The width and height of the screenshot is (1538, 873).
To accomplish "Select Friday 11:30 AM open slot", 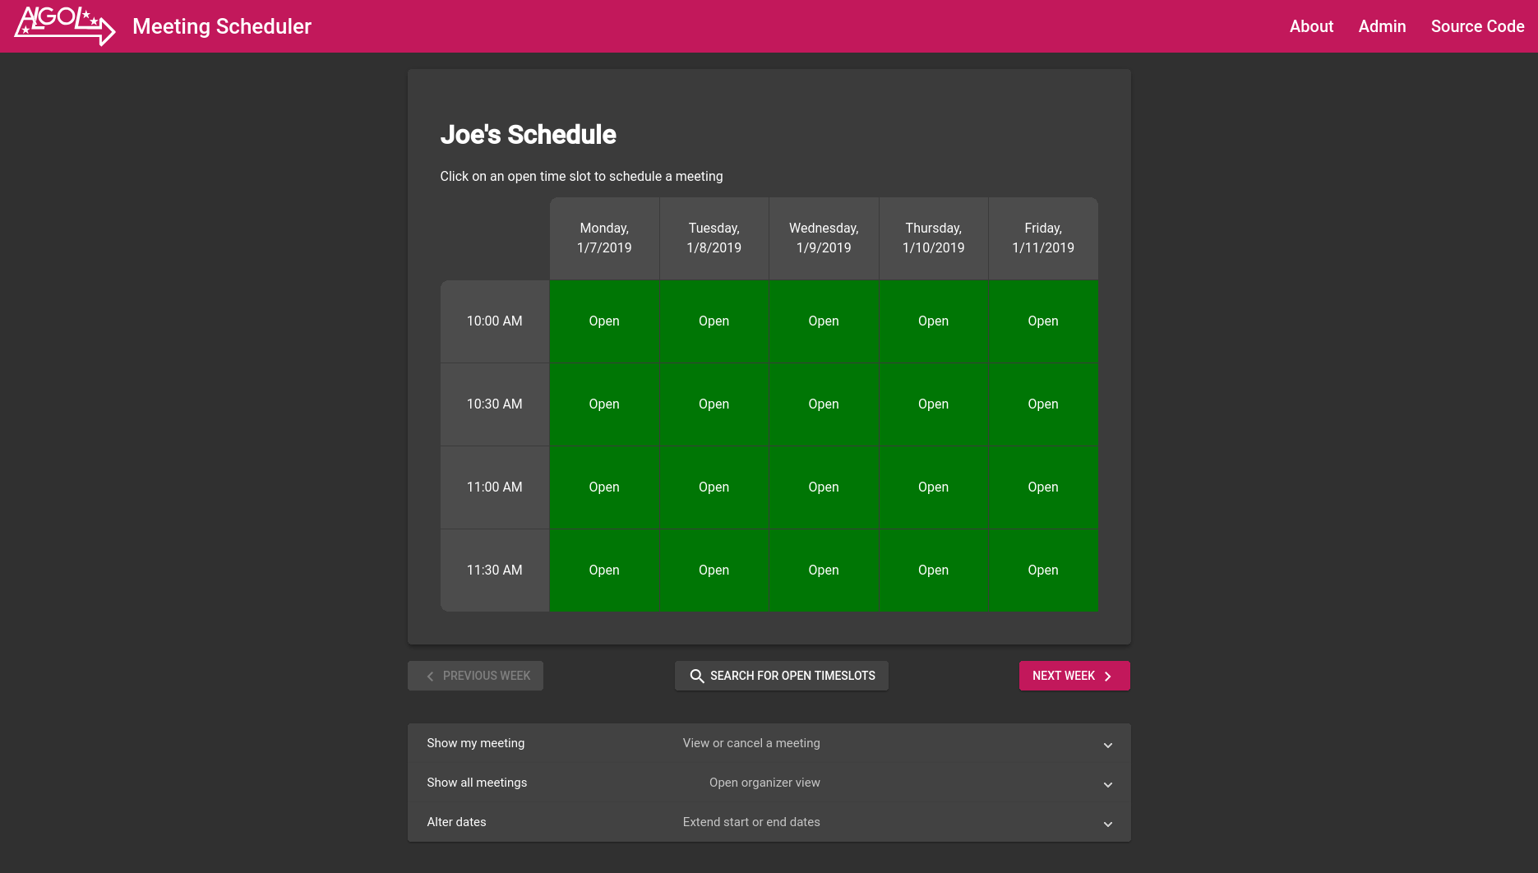I will click(x=1043, y=570).
